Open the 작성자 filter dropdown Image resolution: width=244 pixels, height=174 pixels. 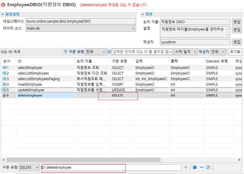(223, 52)
